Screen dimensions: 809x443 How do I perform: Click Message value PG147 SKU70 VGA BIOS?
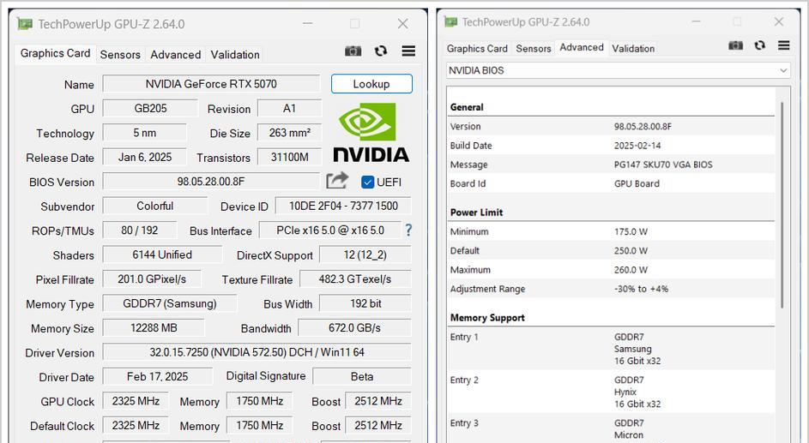(x=663, y=165)
